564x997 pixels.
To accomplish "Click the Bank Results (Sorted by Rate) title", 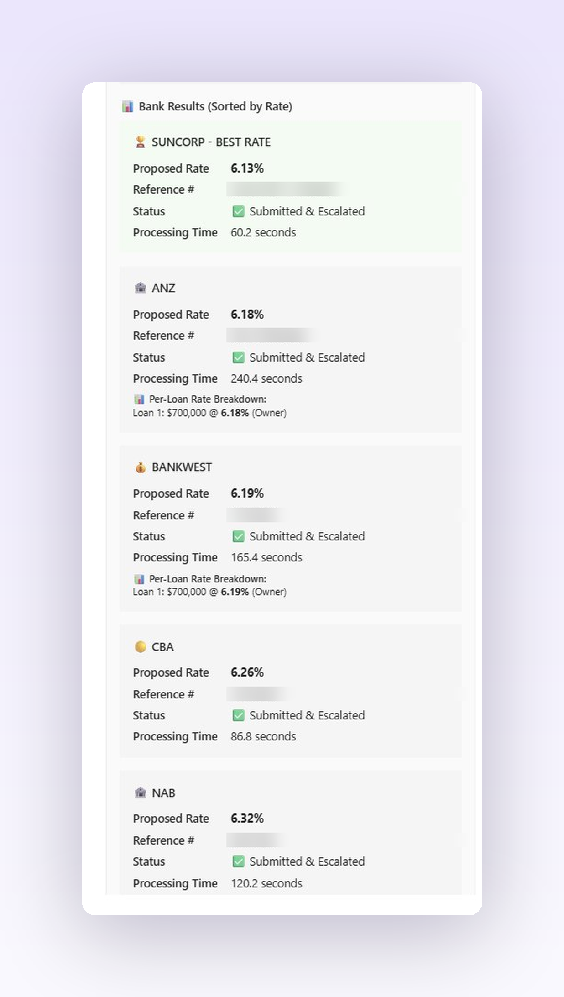I will [x=215, y=106].
